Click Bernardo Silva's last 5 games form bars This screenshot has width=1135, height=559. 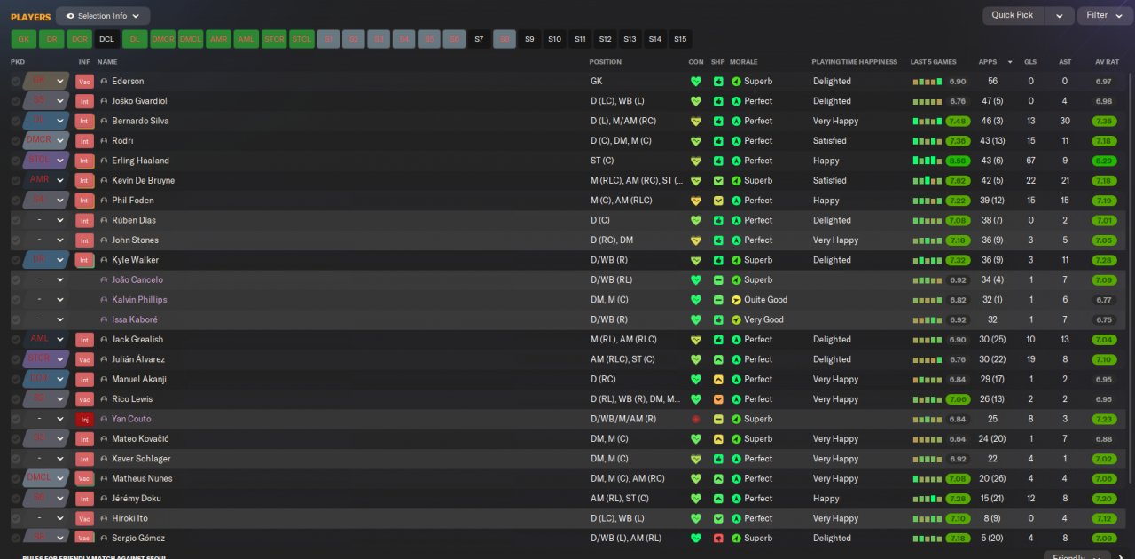click(928, 121)
